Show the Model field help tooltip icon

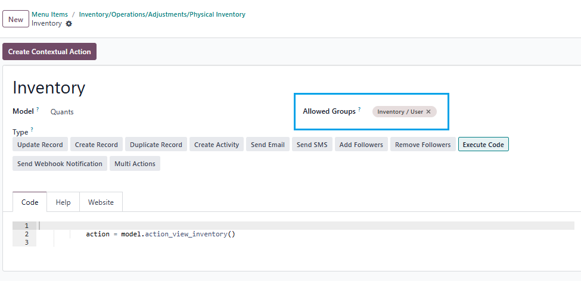tap(38, 109)
